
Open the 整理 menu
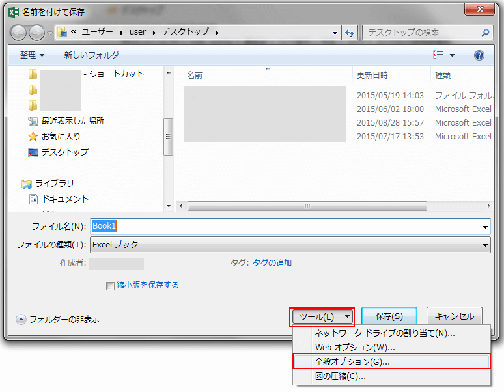[x=32, y=55]
